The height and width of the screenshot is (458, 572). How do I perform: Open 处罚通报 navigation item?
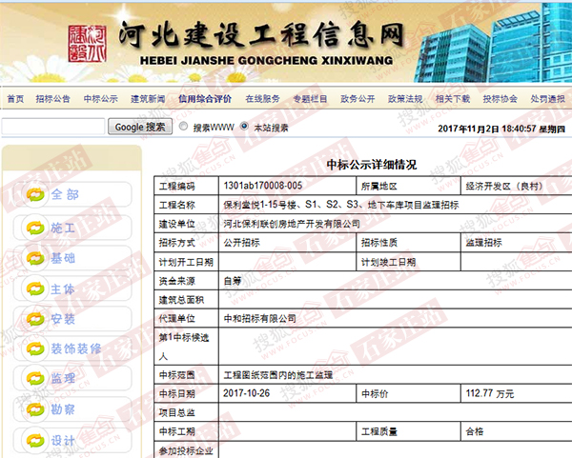pyautogui.click(x=548, y=99)
